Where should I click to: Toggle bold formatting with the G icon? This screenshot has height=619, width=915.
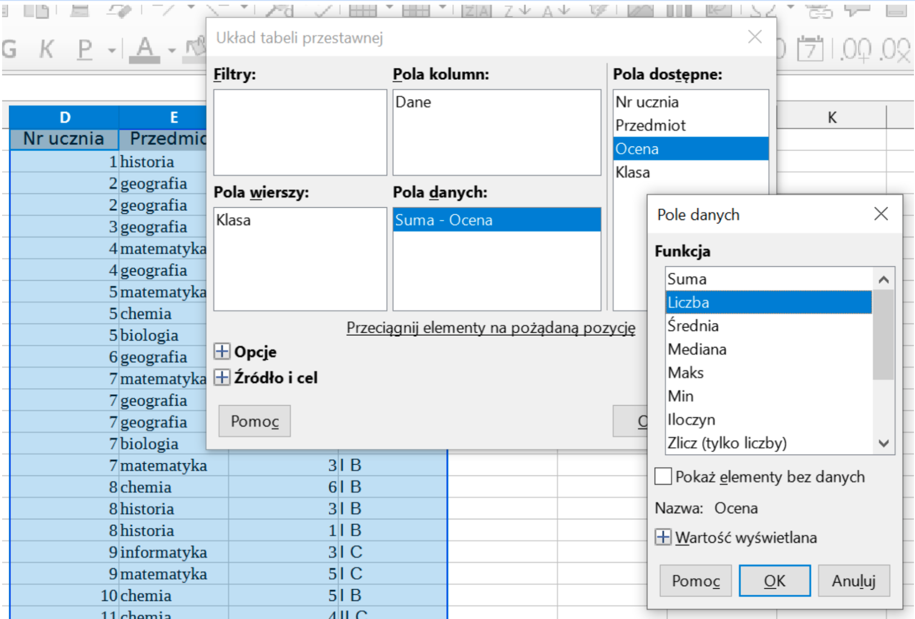pos(9,49)
